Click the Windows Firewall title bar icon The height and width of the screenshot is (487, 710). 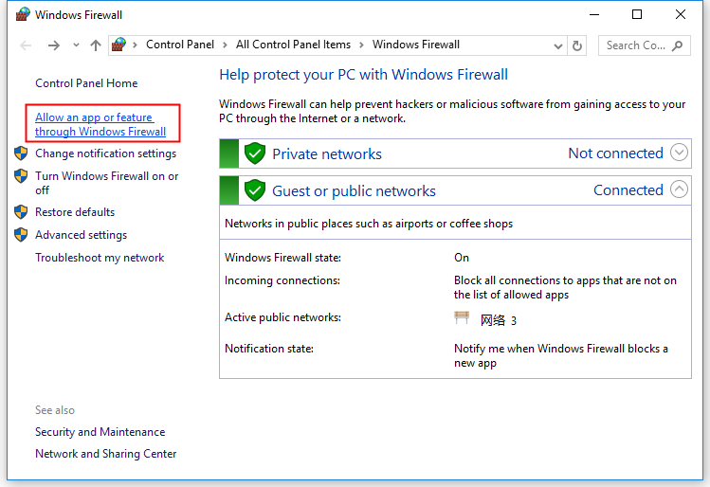(22, 14)
